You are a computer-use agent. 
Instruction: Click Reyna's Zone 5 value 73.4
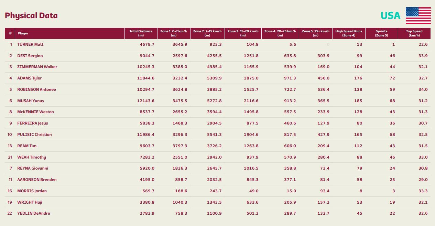(x=325, y=168)
